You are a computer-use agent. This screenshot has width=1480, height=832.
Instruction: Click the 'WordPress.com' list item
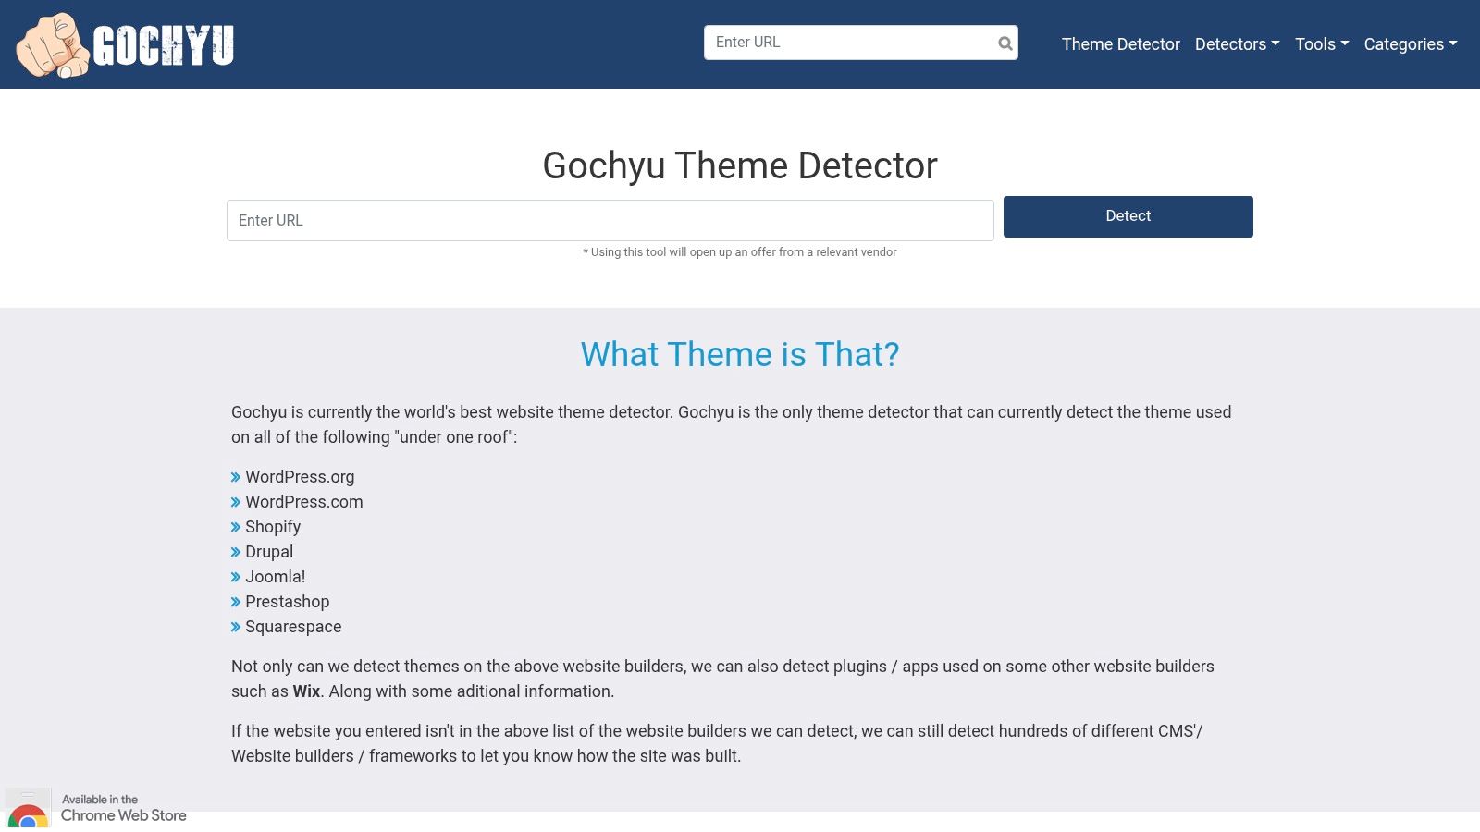[x=304, y=502]
